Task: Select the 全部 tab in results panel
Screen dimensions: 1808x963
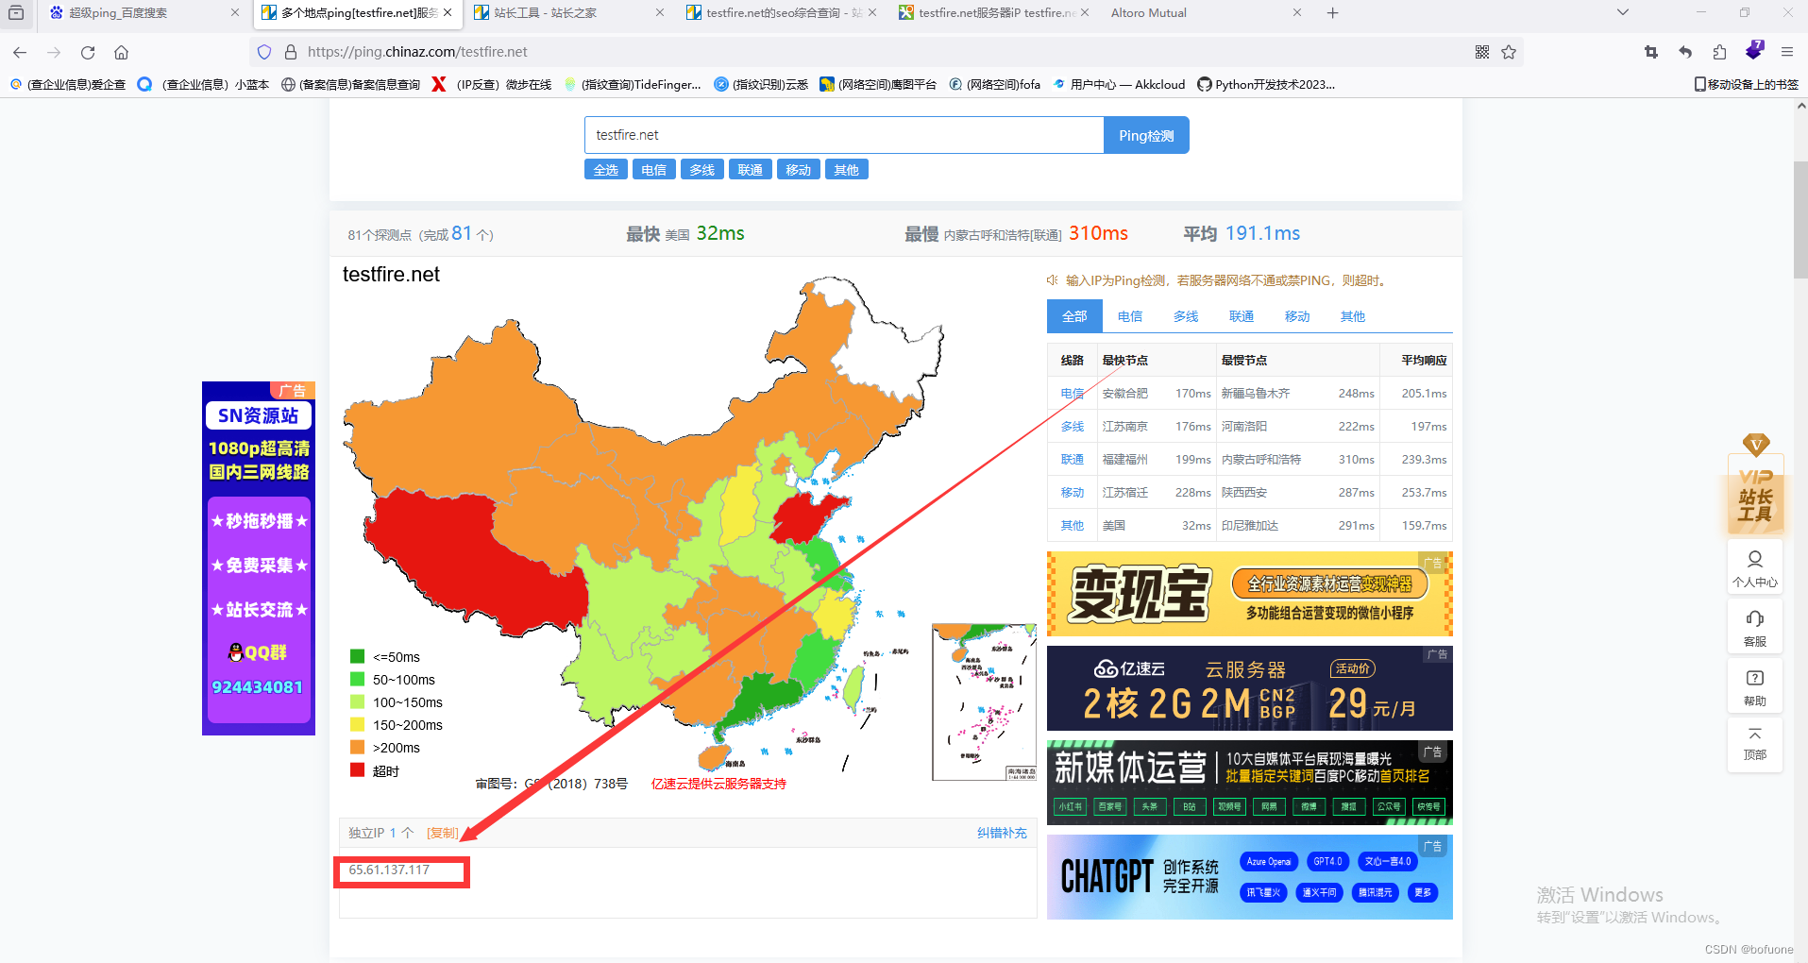Action: 1074,316
